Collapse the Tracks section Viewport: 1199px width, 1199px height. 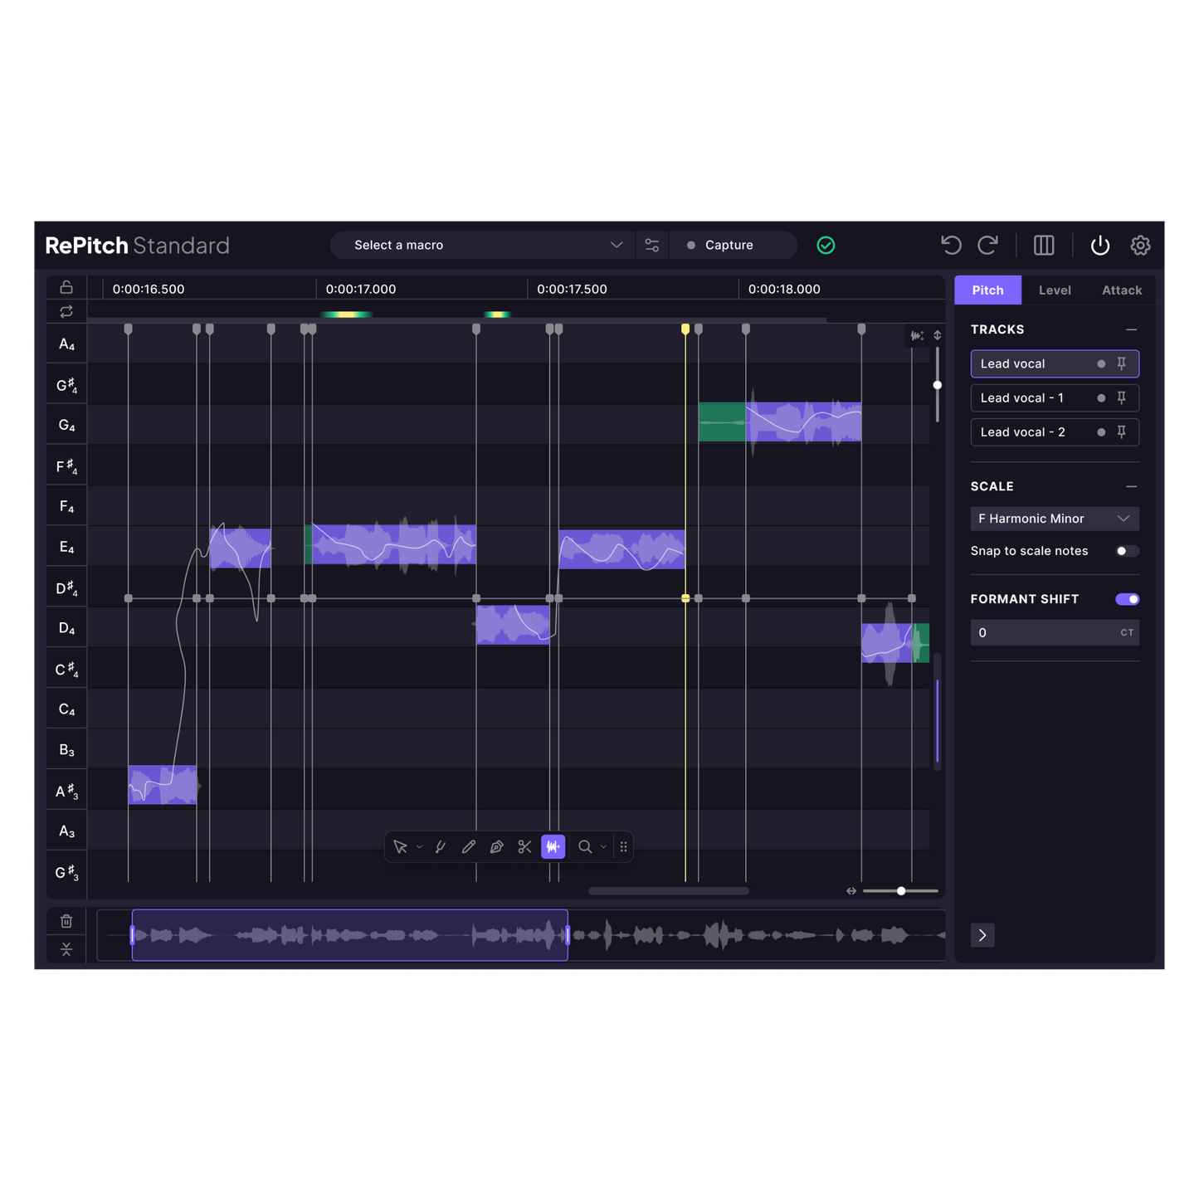point(1131,329)
